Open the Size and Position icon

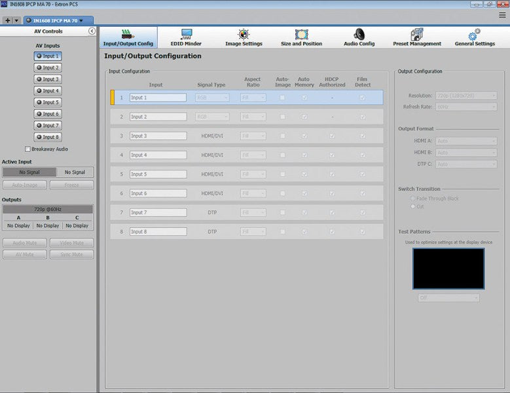302,34
